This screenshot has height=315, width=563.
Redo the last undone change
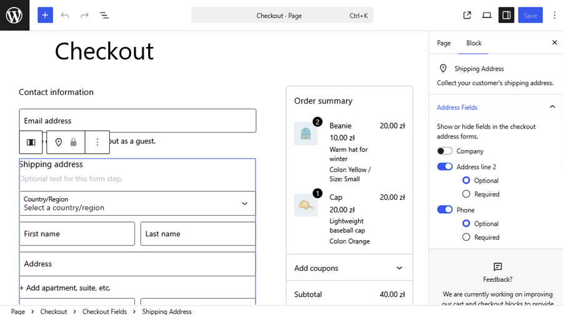[84, 15]
